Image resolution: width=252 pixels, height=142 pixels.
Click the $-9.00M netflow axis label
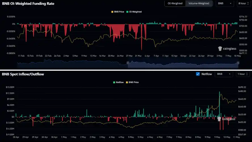pyautogui.click(x=10, y=134)
